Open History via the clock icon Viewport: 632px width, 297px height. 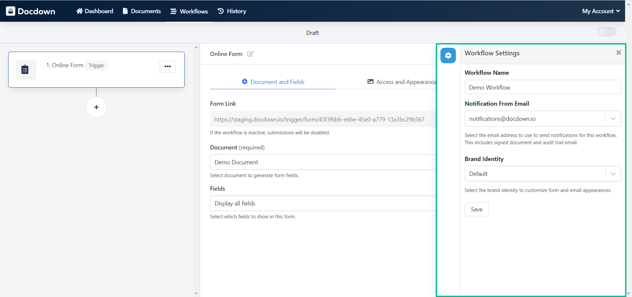pyautogui.click(x=220, y=11)
